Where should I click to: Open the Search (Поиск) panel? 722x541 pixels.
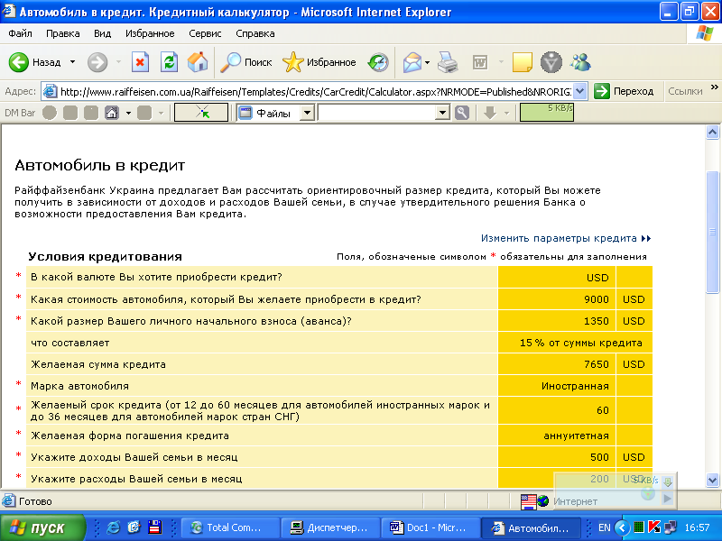click(x=246, y=62)
